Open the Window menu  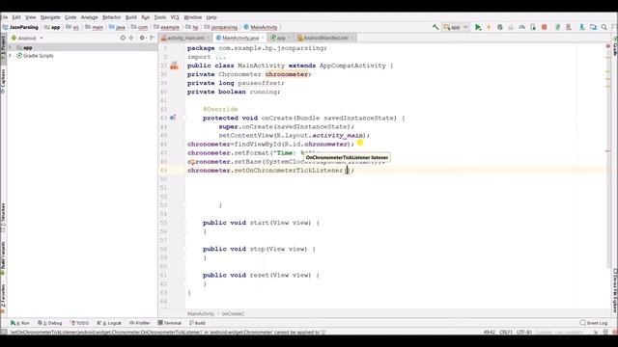[x=192, y=17]
